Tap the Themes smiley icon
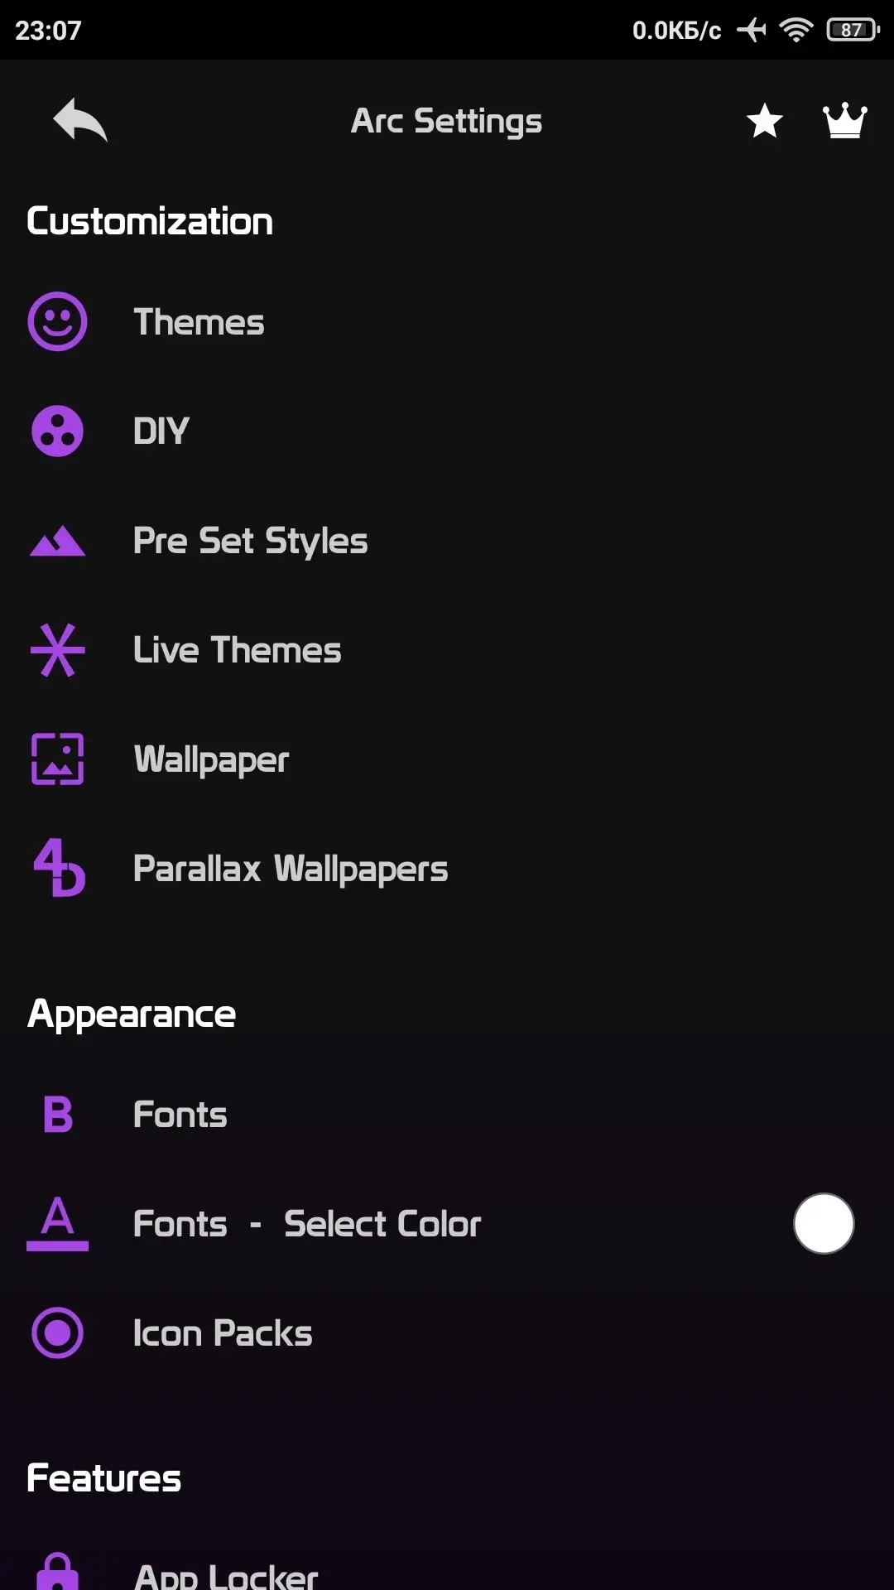The width and height of the screenshot is (894, 1590). (x=57, y=321)
